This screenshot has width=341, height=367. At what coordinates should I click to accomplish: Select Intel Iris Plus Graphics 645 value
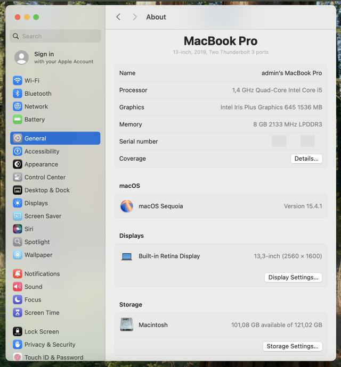[x=271, y=107]
